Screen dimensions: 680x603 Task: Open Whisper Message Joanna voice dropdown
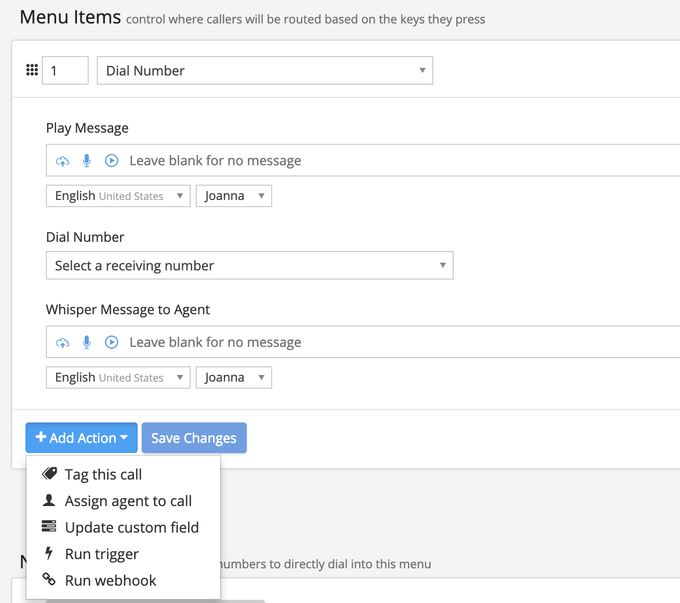coord(233,378)
